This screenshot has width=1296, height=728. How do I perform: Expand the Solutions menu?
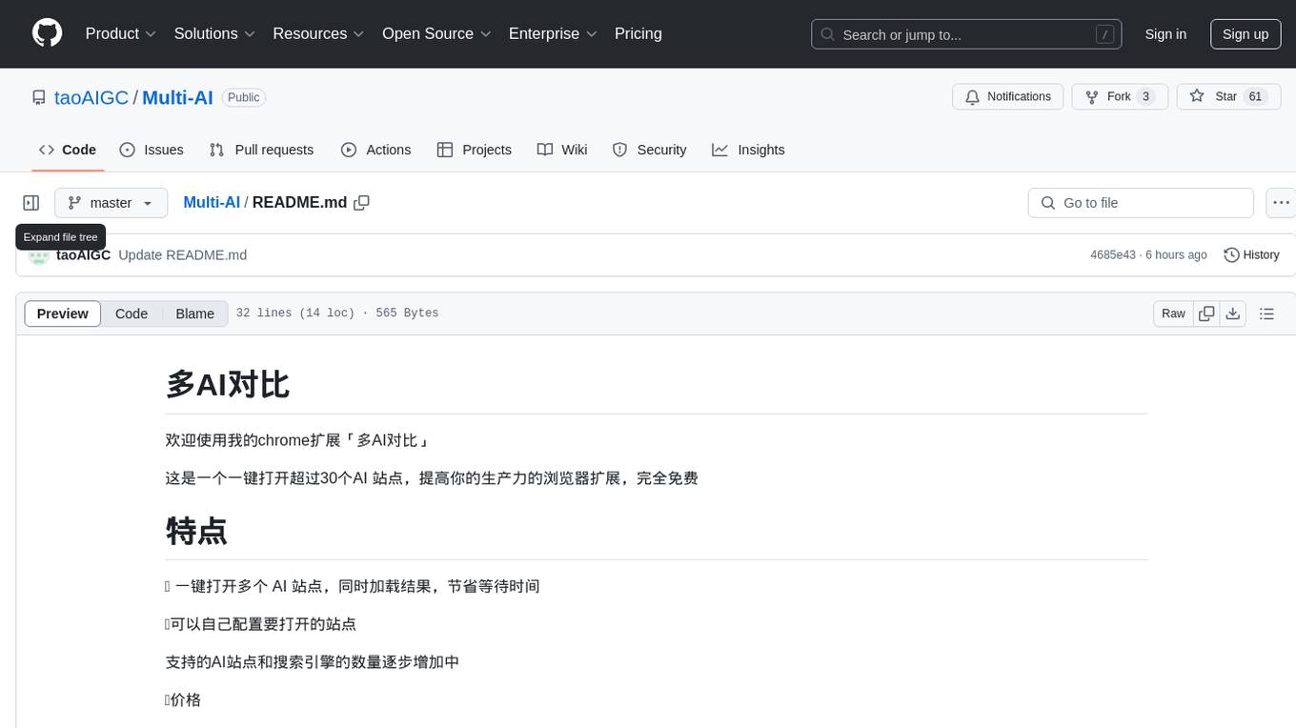tap(214, 33)
